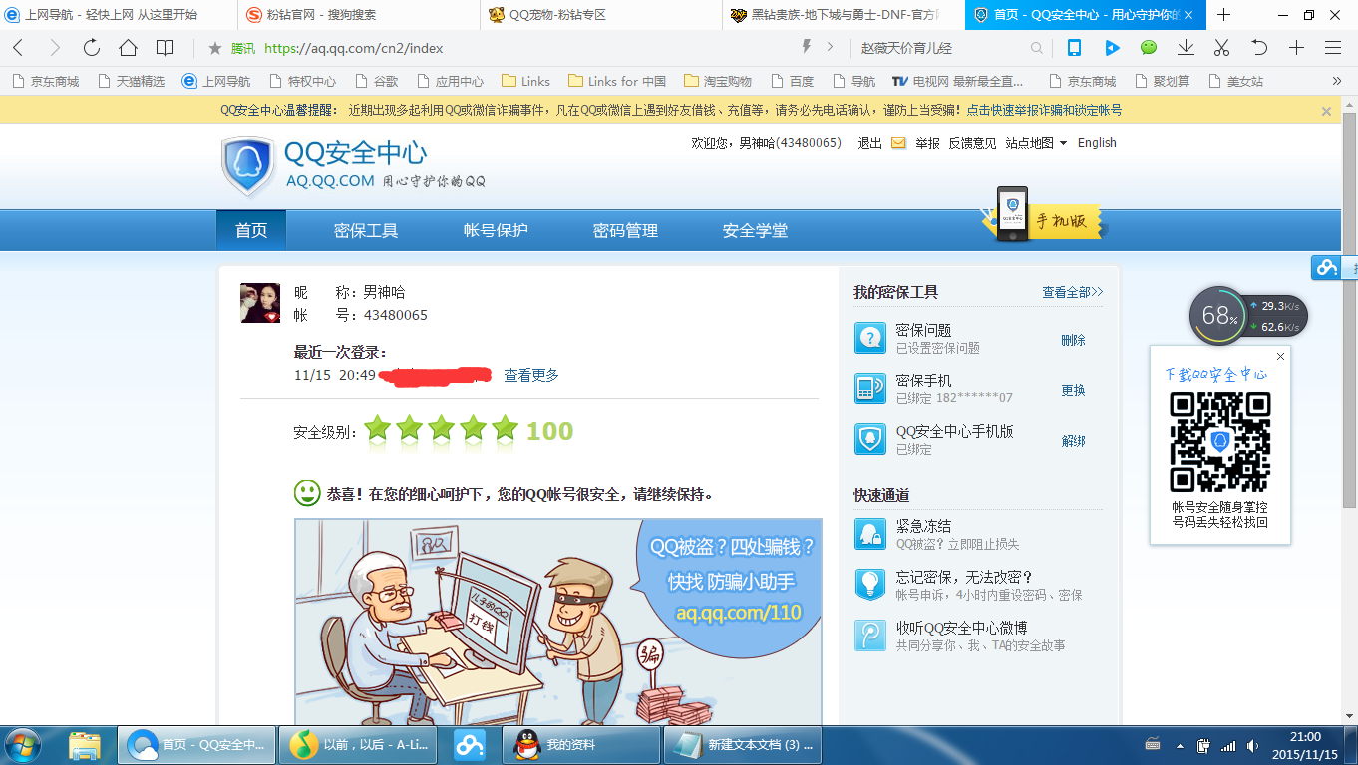Switch to the 粉钻官网 browser tab
Screen dimensions: 1358x765
pos(360,15)
